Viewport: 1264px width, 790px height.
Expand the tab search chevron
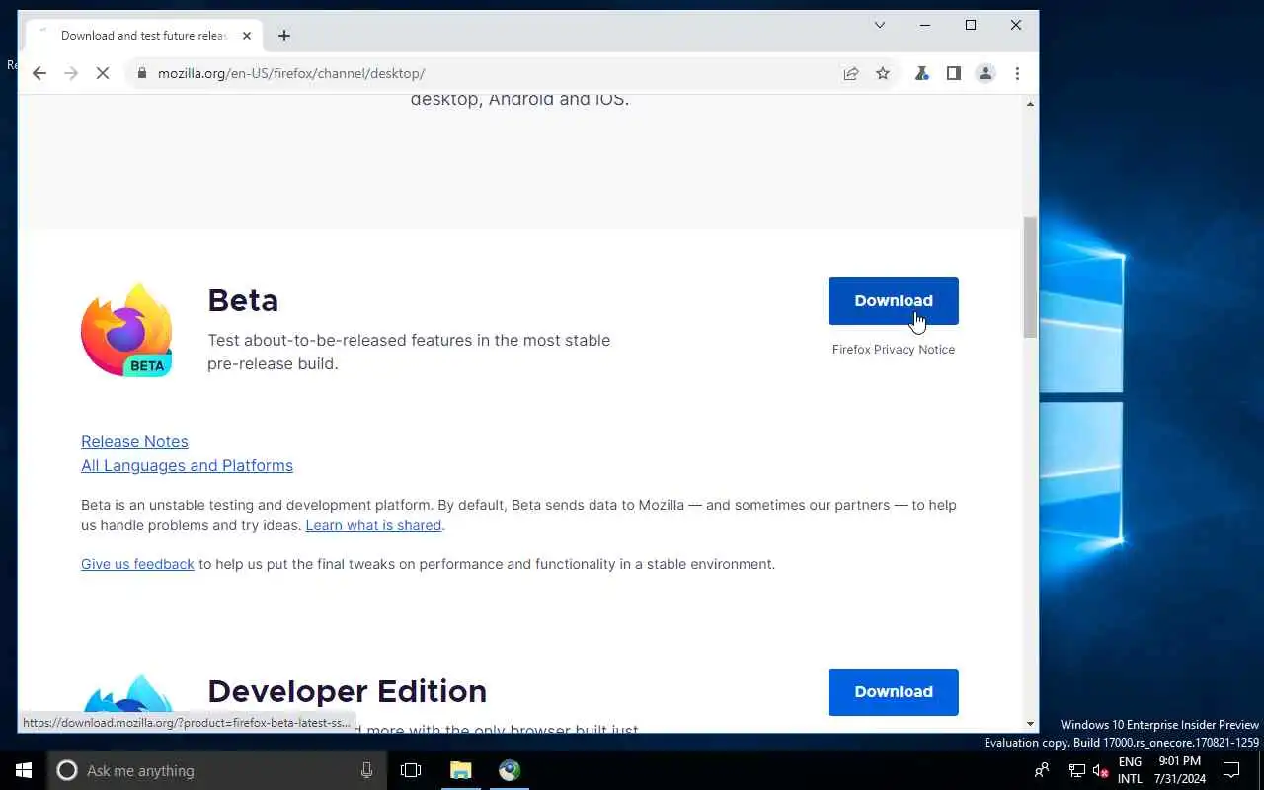coord(880,25)
